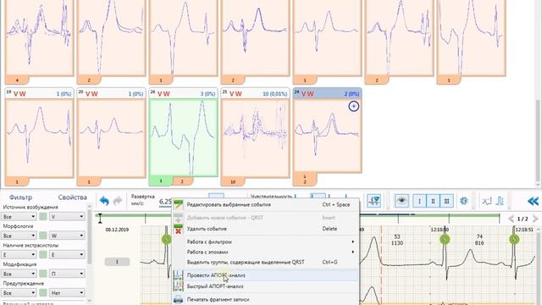
Task: Open Наличие экстрасистолы right E dropdown
Action: pyautogui.click(x=67, y=254)
